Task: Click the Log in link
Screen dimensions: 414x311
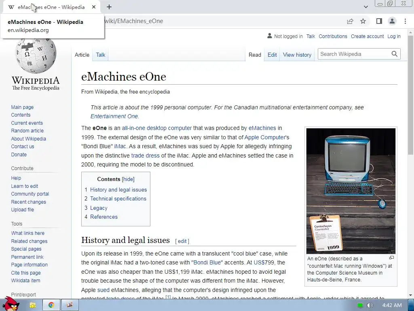Action: click(394, 36)
